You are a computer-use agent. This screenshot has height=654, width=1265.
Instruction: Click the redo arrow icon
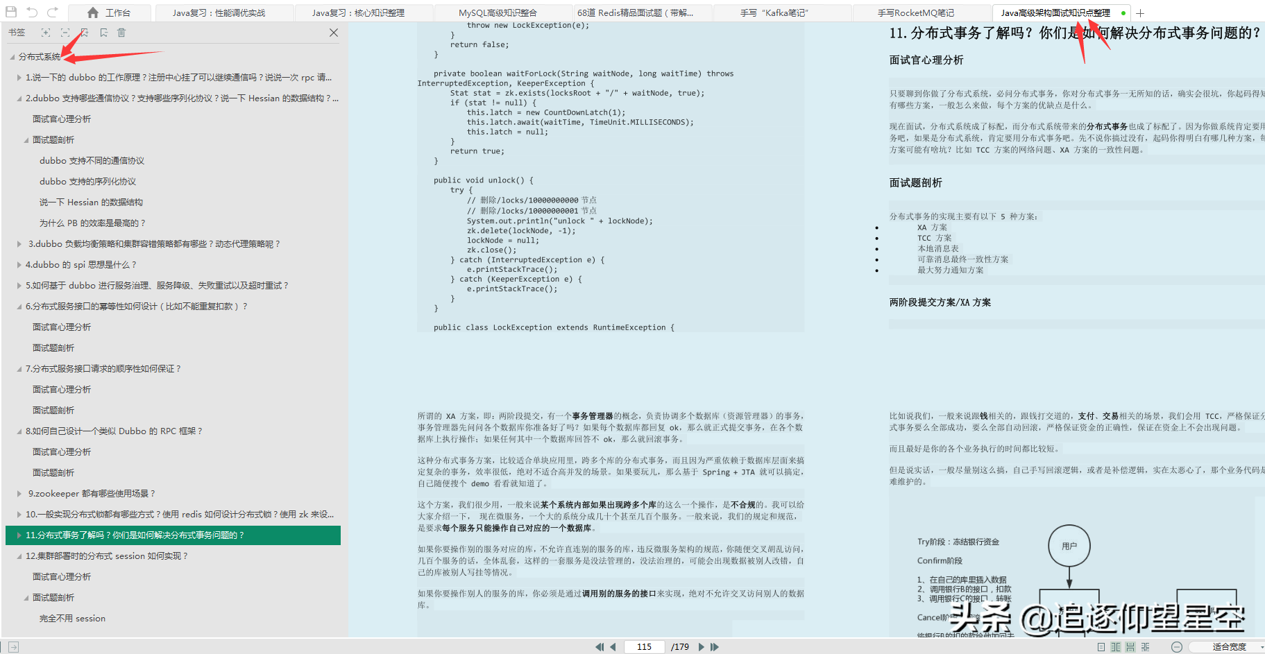(x=53, y=12)
